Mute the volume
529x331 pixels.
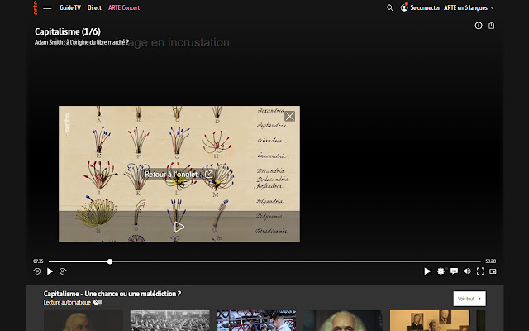tap(467, 271)
